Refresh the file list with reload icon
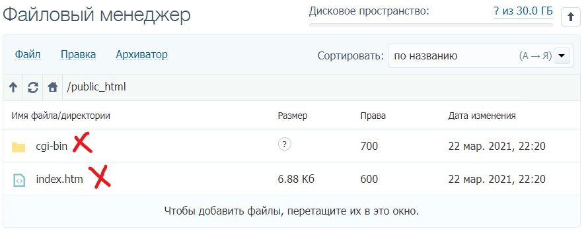 click(x=33, y=87)
